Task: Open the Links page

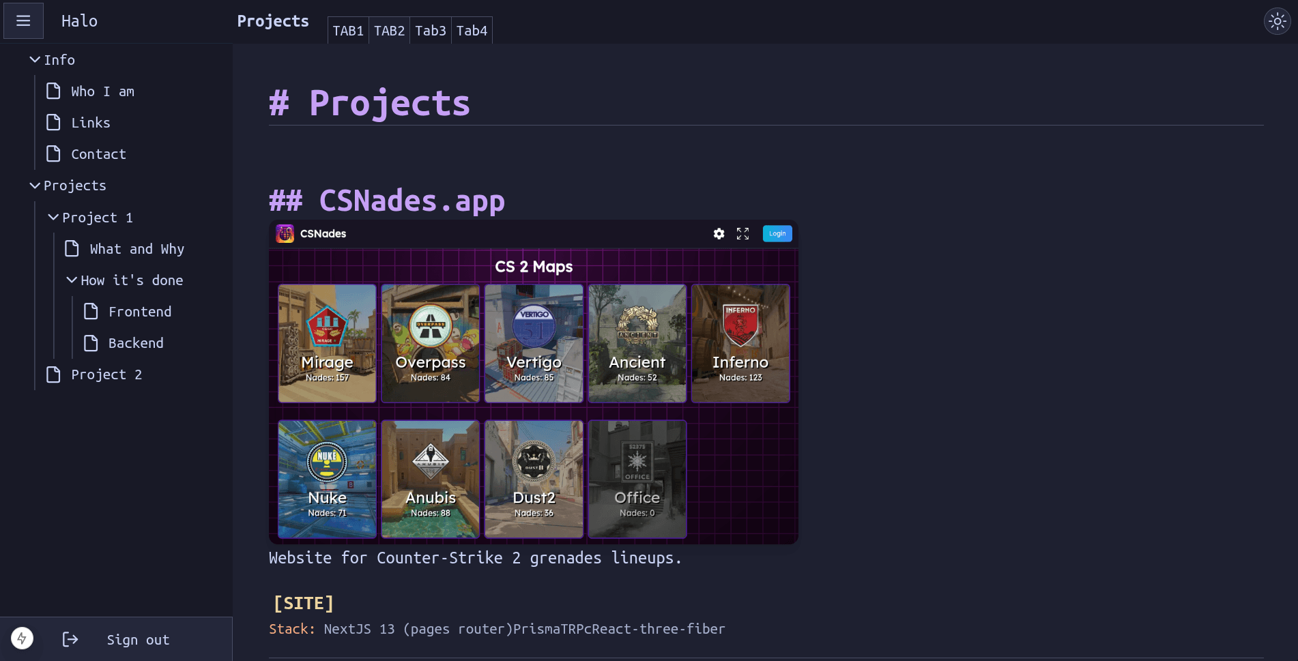Action: (91, 123)
